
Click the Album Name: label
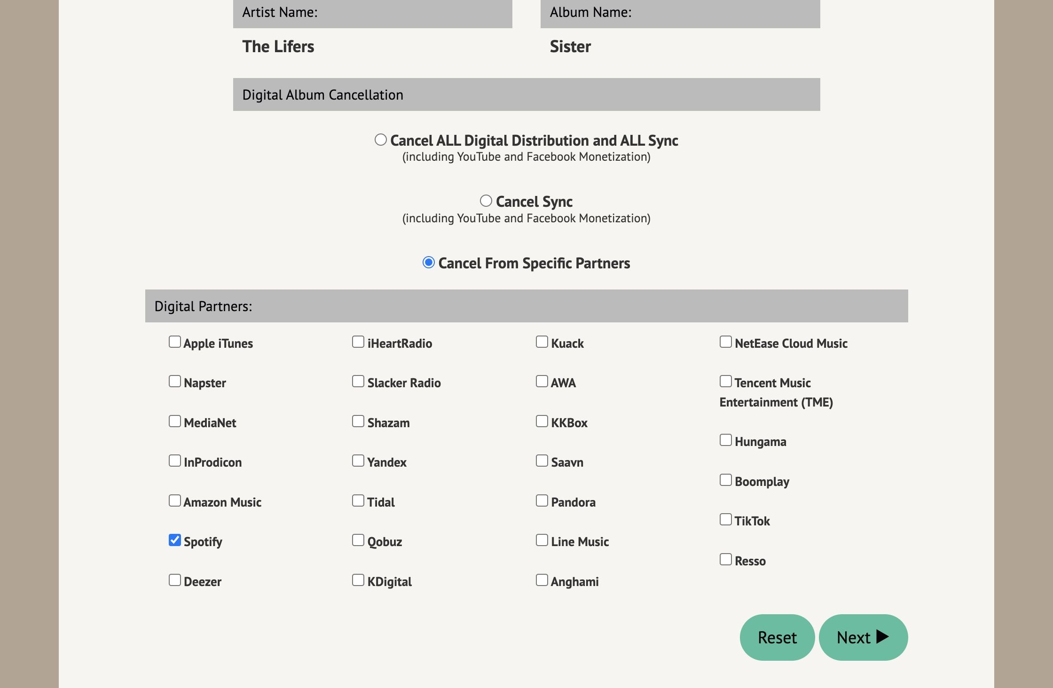(590, 12)
